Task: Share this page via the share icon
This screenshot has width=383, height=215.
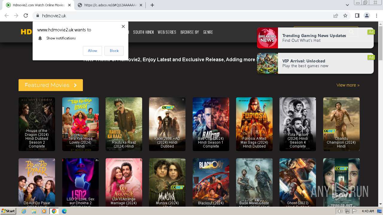Action: (336, 16)
